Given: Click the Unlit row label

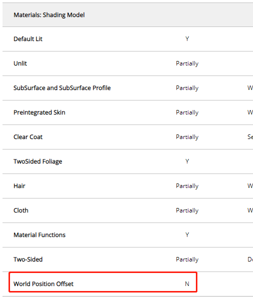Looking at the screenshot, I should [20, 63].
